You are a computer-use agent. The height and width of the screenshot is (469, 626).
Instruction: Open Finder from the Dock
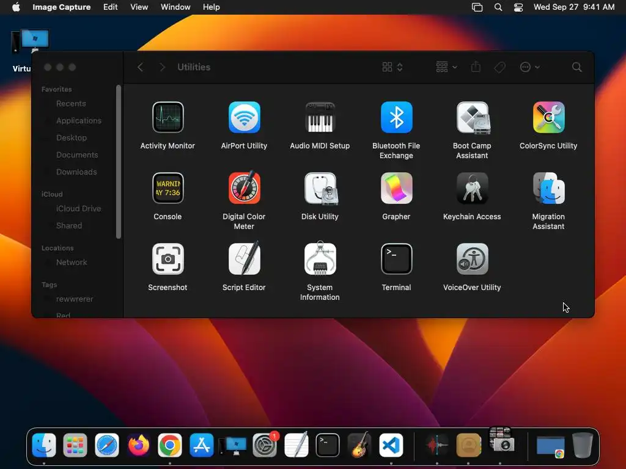[44, 445]
